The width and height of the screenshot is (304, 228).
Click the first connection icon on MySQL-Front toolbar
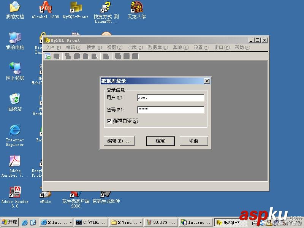[x=47, y=56]
